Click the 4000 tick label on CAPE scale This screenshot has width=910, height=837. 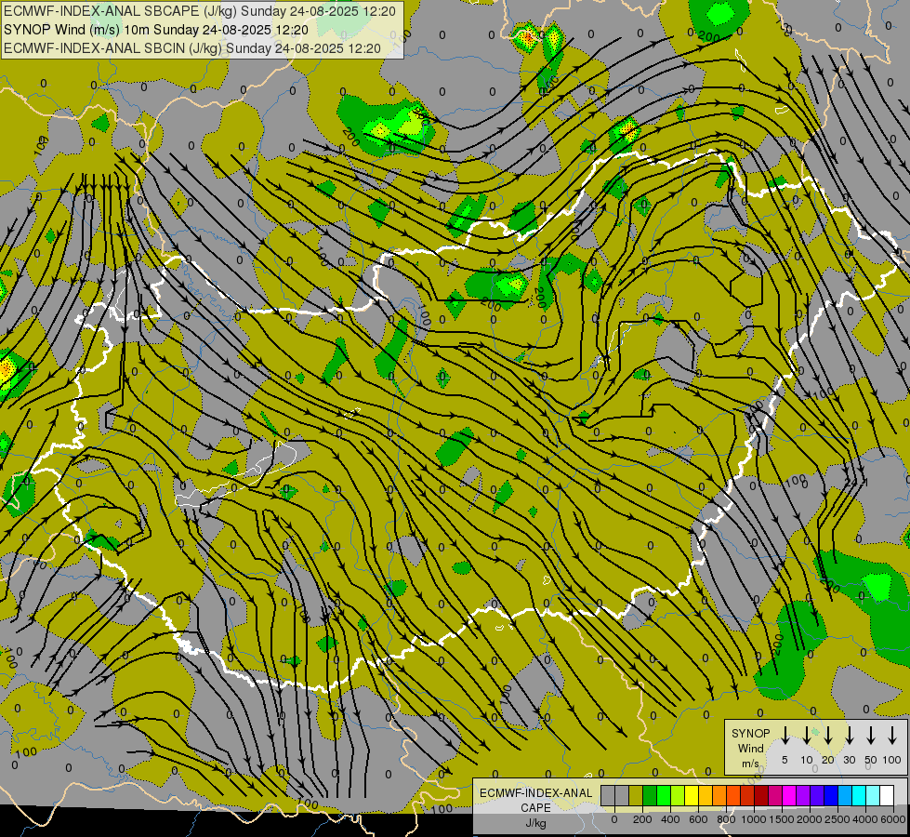(864, 819)
